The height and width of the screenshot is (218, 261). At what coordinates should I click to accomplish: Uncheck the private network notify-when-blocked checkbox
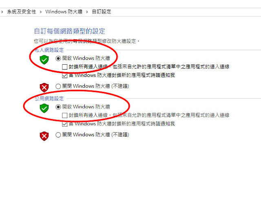coord(64,76)
